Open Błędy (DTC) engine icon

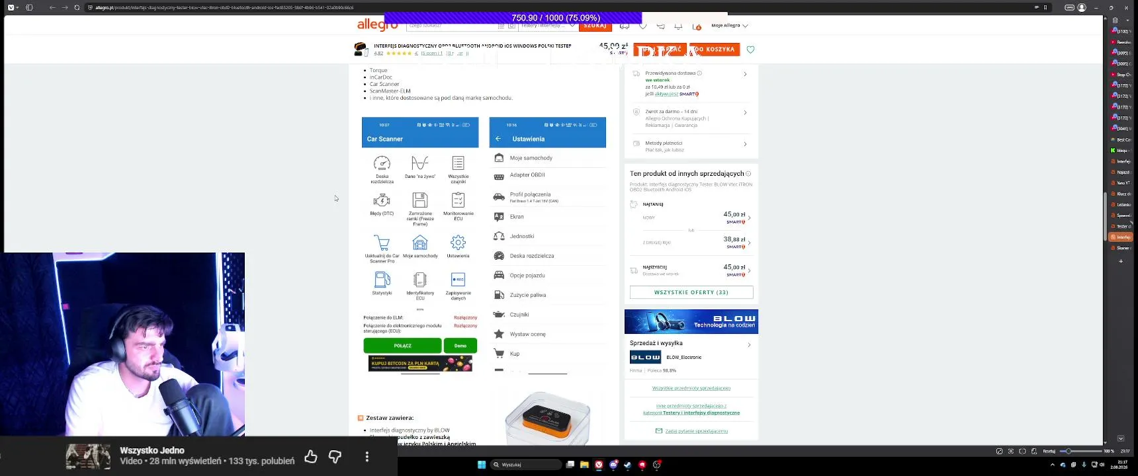(x=382, y=200)
